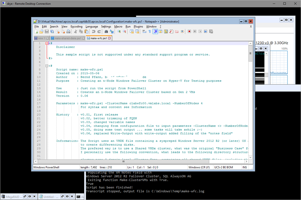Toggle Show All Characters pilcrow button
The height and width of the screenshot is (200, 301).
[150, 32]
